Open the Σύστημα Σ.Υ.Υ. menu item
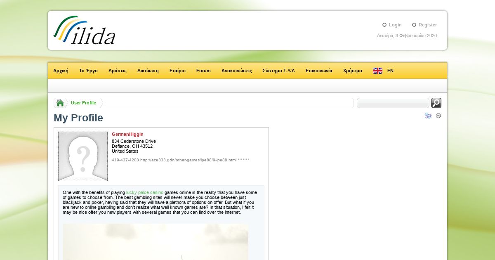This screenshot has width=495, height=260. click(x=279, y=71)
